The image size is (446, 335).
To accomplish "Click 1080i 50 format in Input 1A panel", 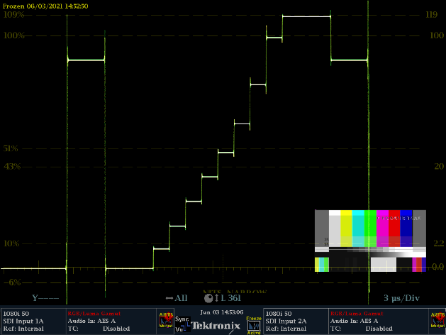I will click(x=16, y=314).
